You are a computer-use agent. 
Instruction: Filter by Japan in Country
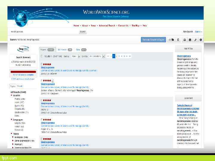[x=19, y=102]
